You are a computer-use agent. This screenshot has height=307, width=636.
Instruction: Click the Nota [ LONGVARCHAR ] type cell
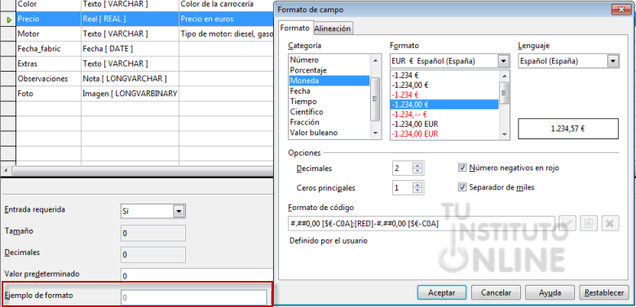pos(130,78)
